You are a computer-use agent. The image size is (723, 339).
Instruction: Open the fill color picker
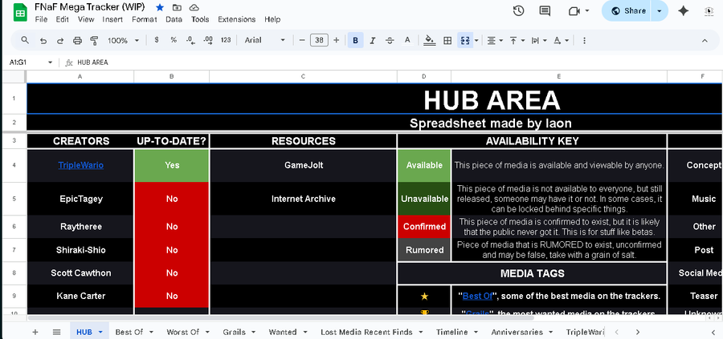pyautogui.click(x=429, y=41)
